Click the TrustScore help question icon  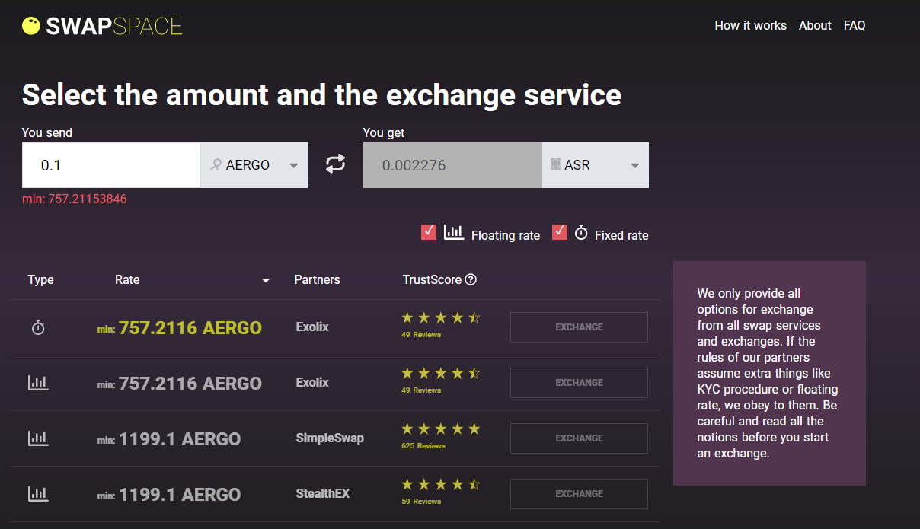click(x=471, y=279)
